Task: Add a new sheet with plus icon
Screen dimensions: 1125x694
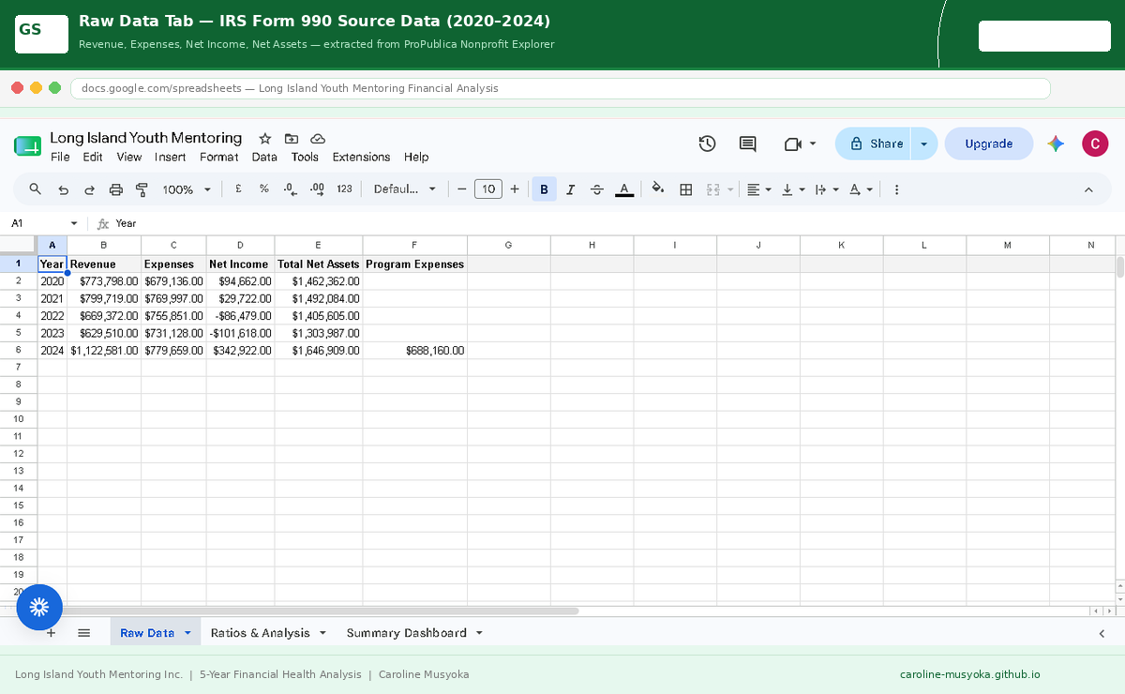Action: [x=51, y=633]
